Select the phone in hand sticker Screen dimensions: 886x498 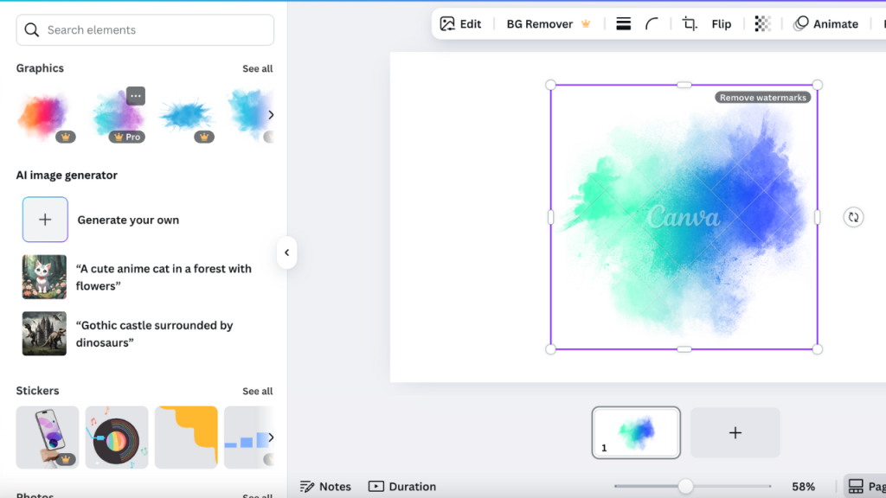tap(48, 437)
